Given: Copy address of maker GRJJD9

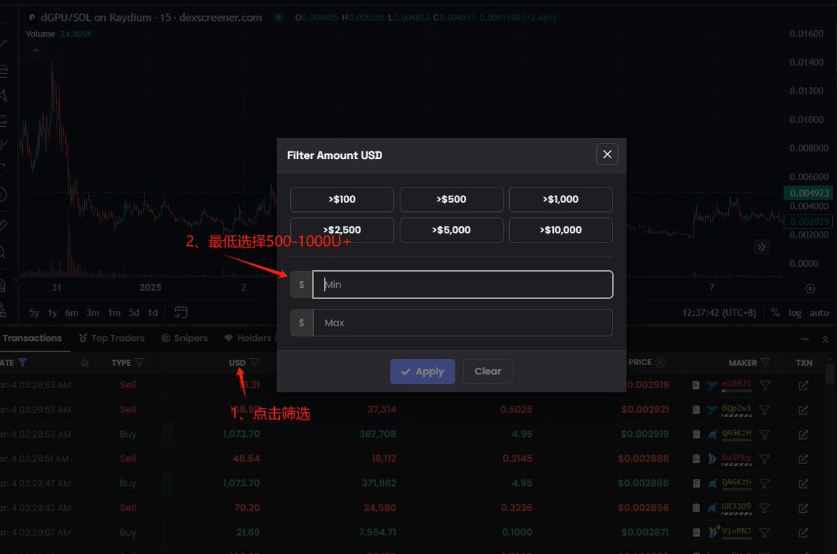Looking at the screenshot, I should pos(696,507).
